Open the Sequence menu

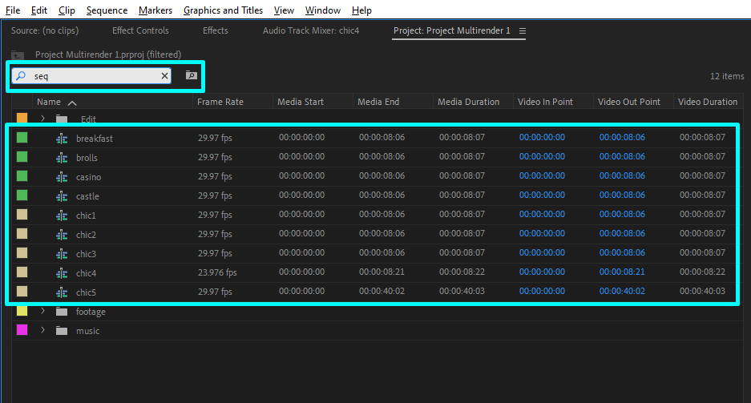(x=107, y=10)
